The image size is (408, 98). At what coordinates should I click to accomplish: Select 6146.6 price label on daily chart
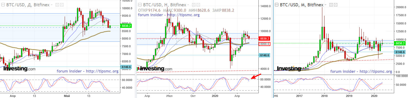[x=126, y=67]
